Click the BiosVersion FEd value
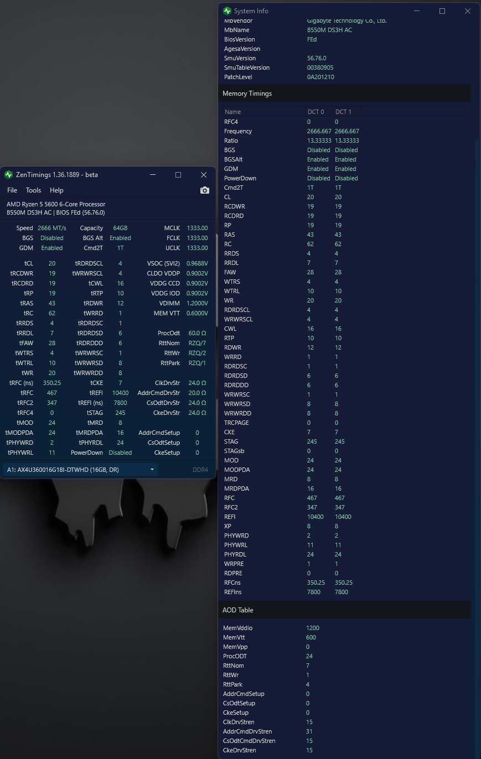Screen dimensions: 481x759 click(x=312, y=39)
